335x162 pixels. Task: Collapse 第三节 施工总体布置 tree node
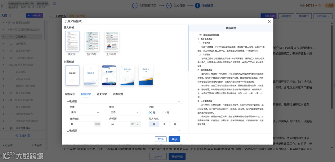pos(8,100)
